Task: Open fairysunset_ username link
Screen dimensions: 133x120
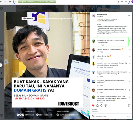Action: click(x=101, y=81)
